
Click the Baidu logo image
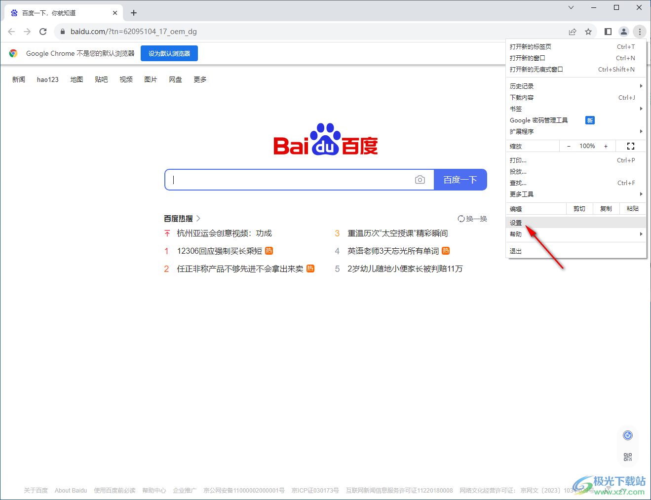[326, 139]
